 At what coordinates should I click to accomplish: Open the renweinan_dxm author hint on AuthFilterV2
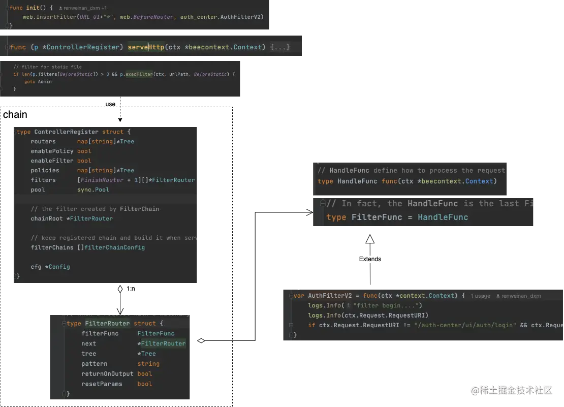(x=521, y=296)
